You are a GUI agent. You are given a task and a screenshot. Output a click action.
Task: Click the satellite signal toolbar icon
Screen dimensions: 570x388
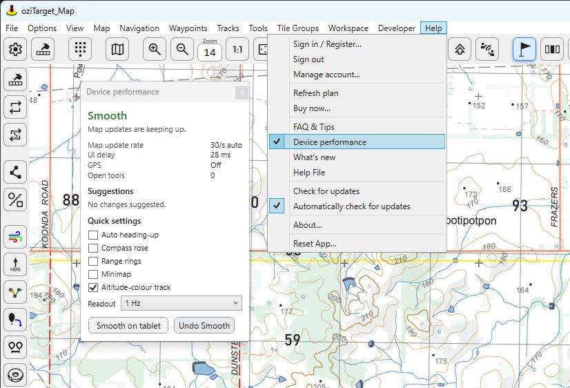point(487,49)
